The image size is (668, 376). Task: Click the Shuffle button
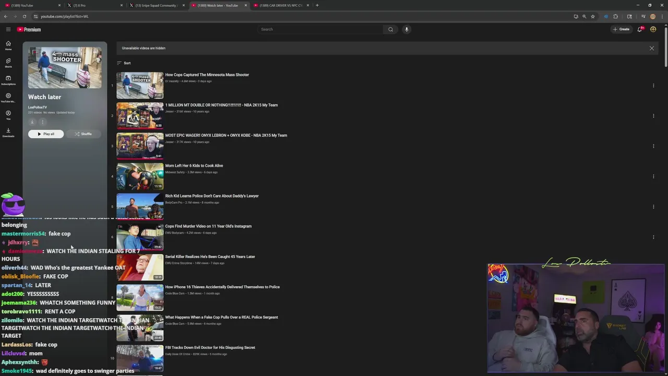[83, 134]
